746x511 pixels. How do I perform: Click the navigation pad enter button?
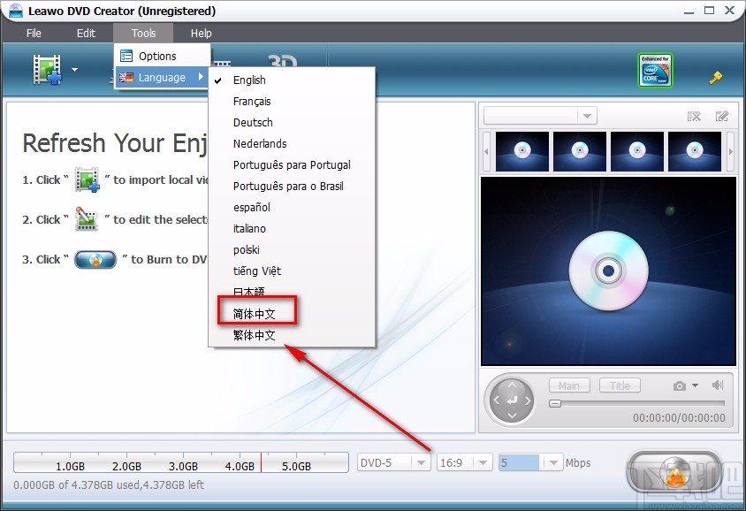coord(512,400)
